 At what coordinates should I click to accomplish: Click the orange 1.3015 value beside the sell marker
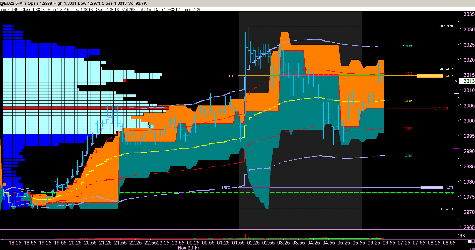coord(449,76)
